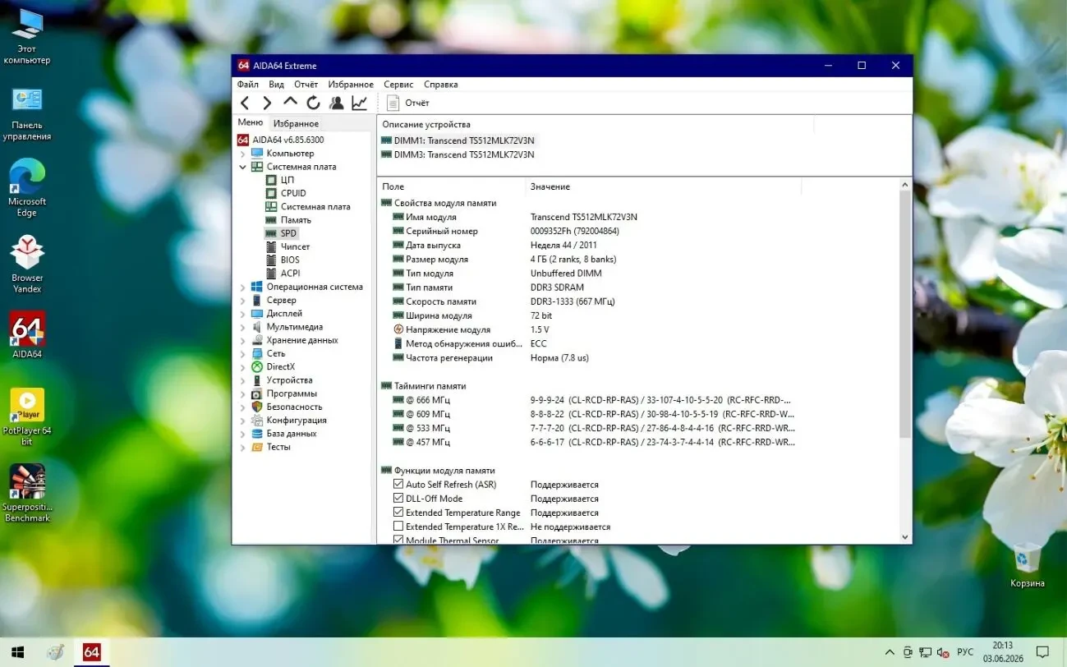The width and height of the screenshot is (1067, 667).
Task: Click the Конфигурация tree item icon
Action: click(257, 421)
